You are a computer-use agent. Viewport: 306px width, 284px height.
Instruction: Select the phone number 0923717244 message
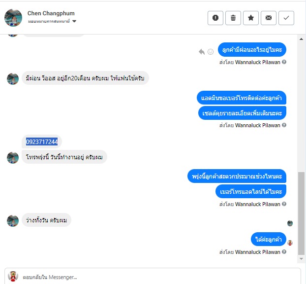click(x=42, y=142)
